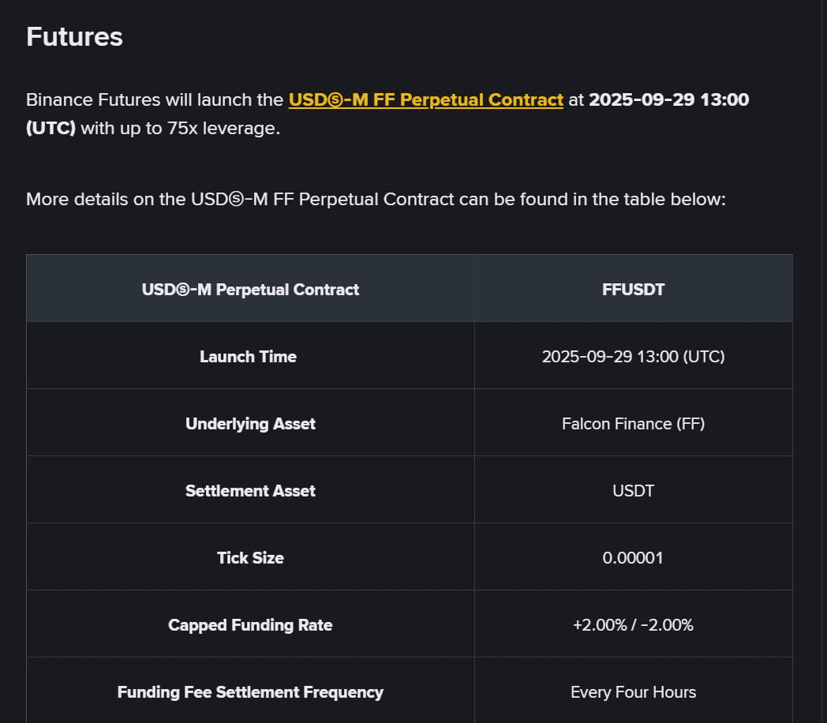Click the More details paragraph text
Screen dimensions: 827x723
(x=376, y=200)
